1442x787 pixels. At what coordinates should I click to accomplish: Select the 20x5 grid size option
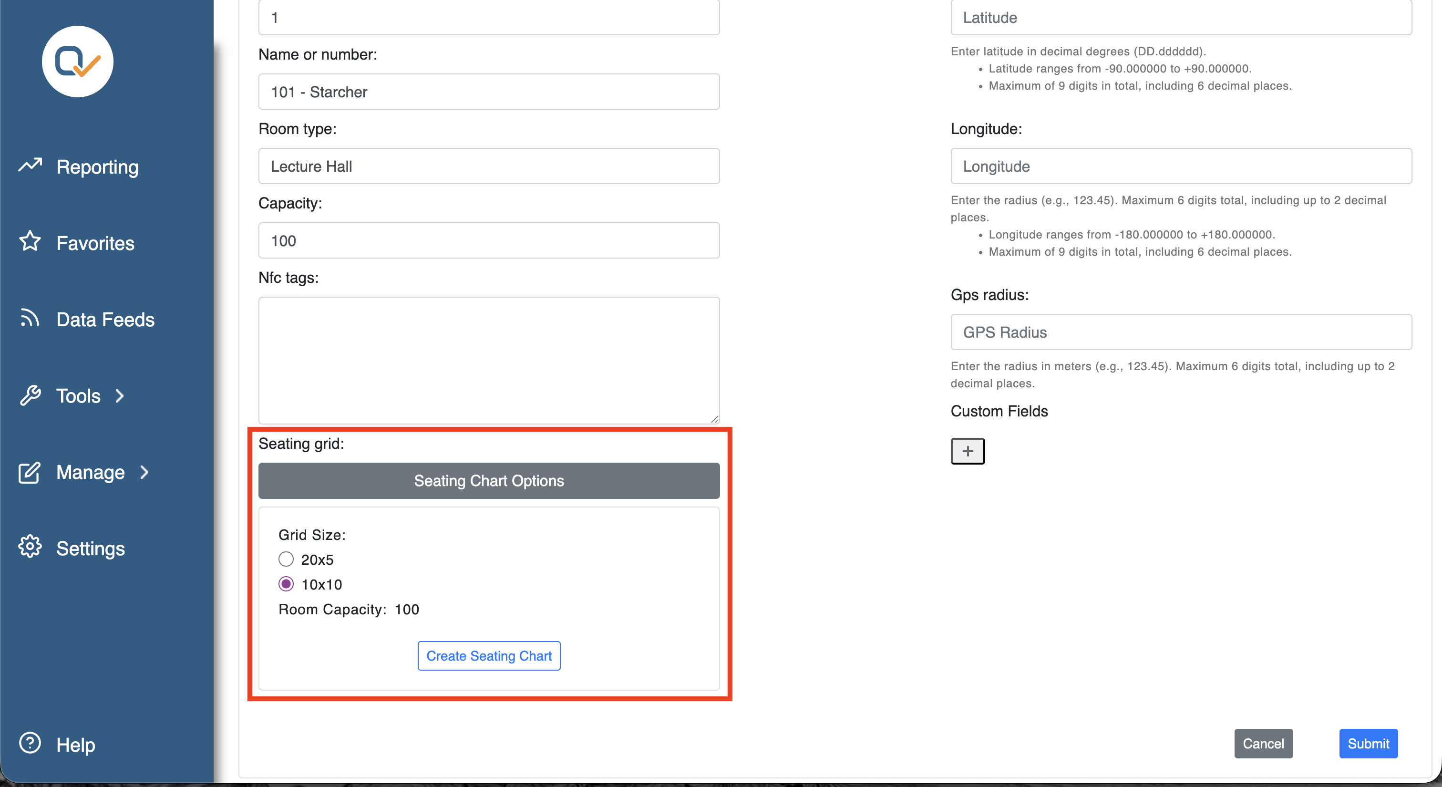(x=286, y=559)
